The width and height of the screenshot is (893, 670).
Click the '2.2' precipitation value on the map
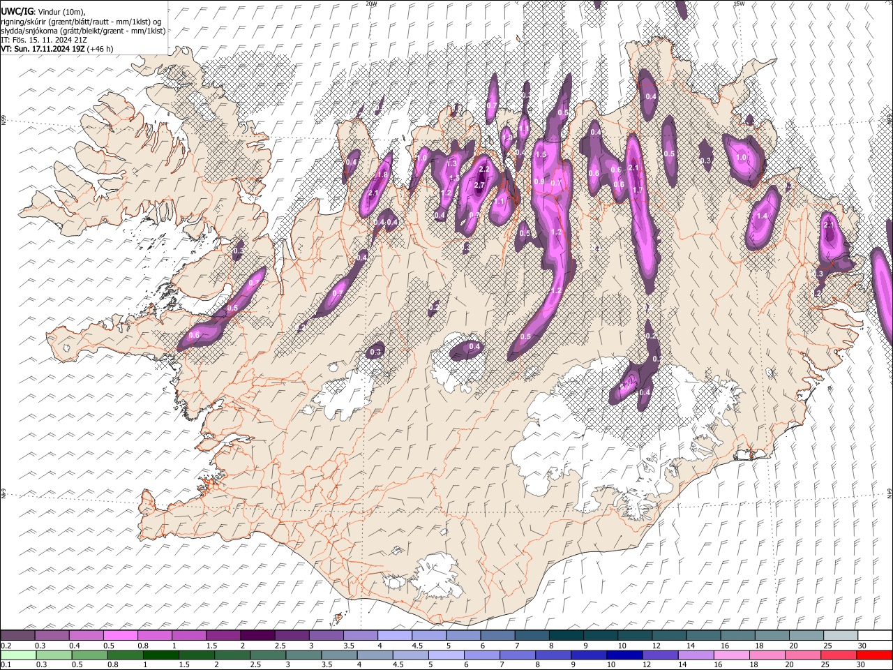point(485,170)
